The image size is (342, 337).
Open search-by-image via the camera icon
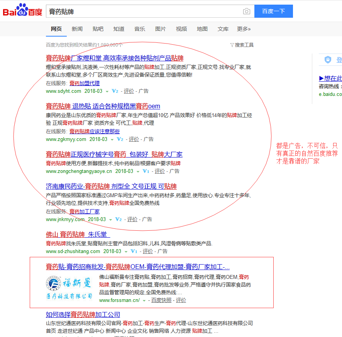point(247,11)
